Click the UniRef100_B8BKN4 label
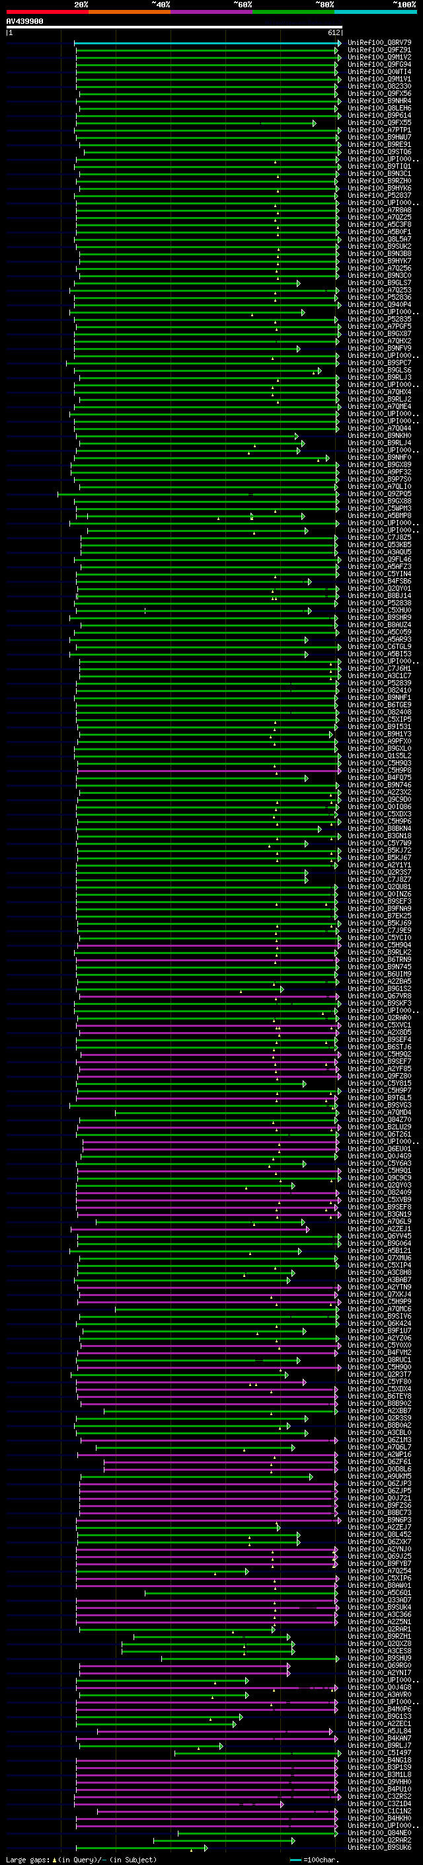Image resolution: width=423 pixels, height=1865 pixels. point(379,829)
